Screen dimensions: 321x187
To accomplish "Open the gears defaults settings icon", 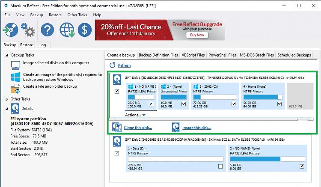I will click(28, 30).
